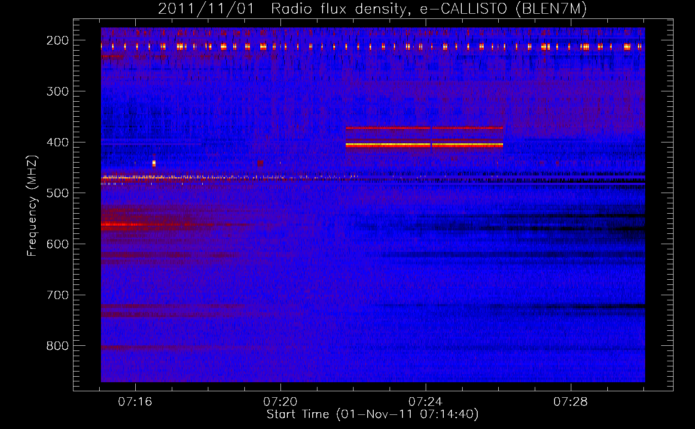695x429 pixels.
Task: Select the 500 frequency tick label
Action: (x=58, y=193)
